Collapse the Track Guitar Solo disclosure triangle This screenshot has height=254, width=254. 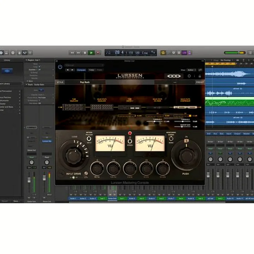click(x=26, y=85)
